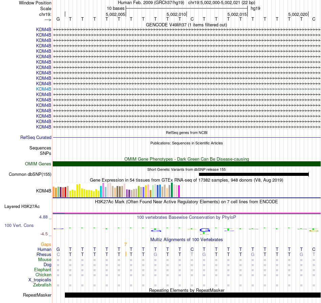Click the 'RefSeq genes from NCBI' title
Viewport: 321px width, 303px height.
pos(187,133)
